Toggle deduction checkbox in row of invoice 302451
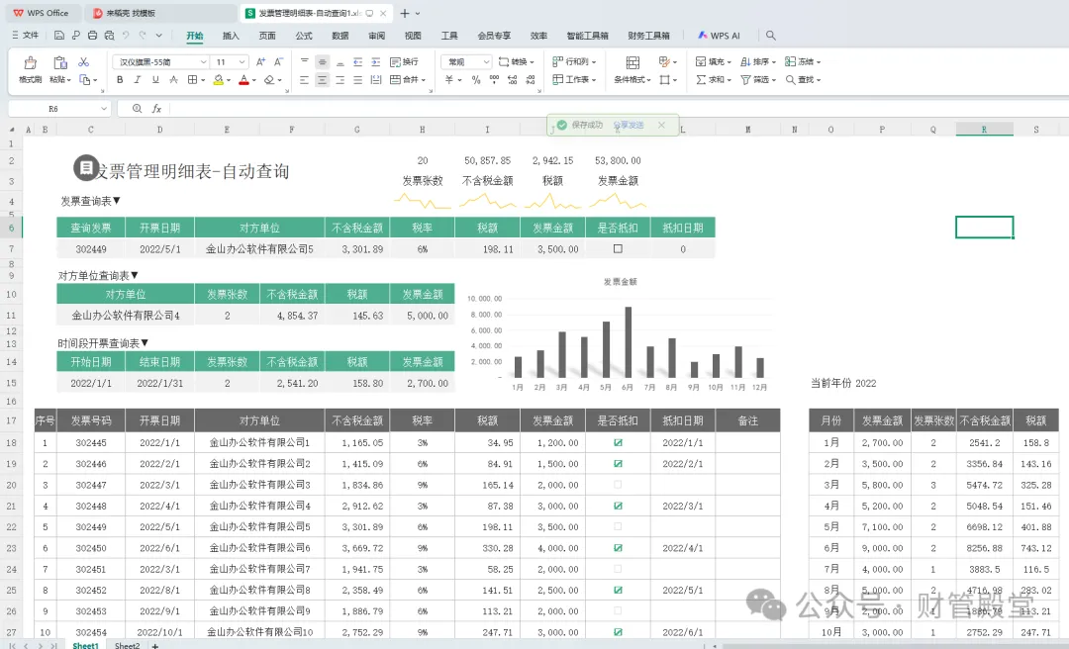The width and height of the screenshot is (1069, 649). (x=618, y=569)
